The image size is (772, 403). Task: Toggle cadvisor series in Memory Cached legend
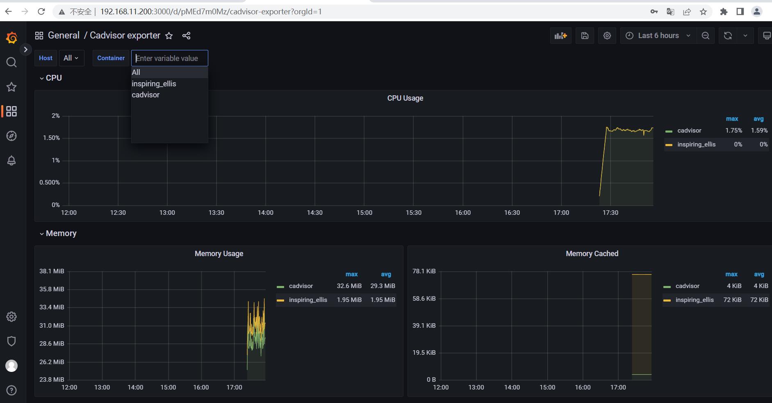pos(688,286)
